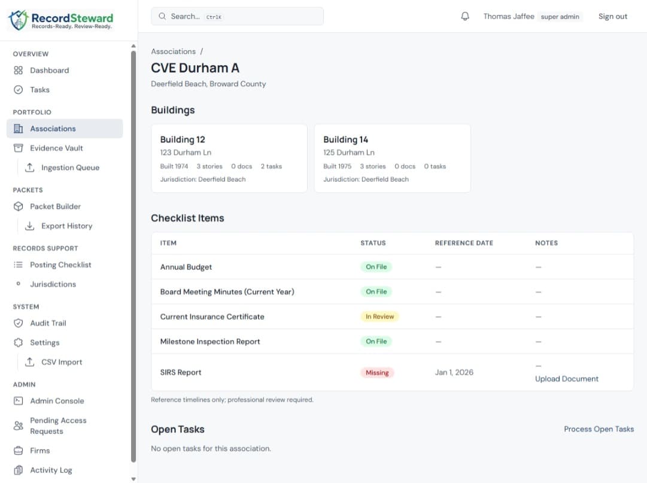
Task: Click Milestone Inspection Report item
Action: [210, 342]
